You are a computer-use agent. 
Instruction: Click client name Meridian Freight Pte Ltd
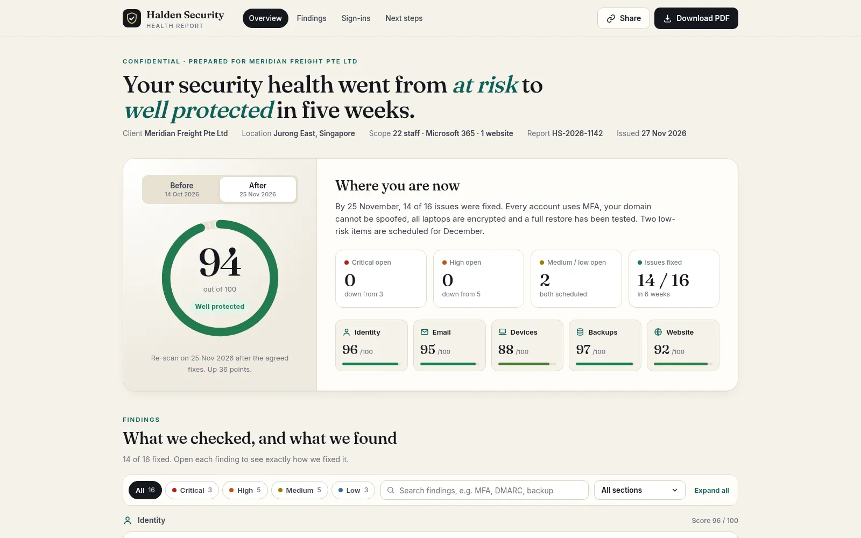click(x=186, y=133)
